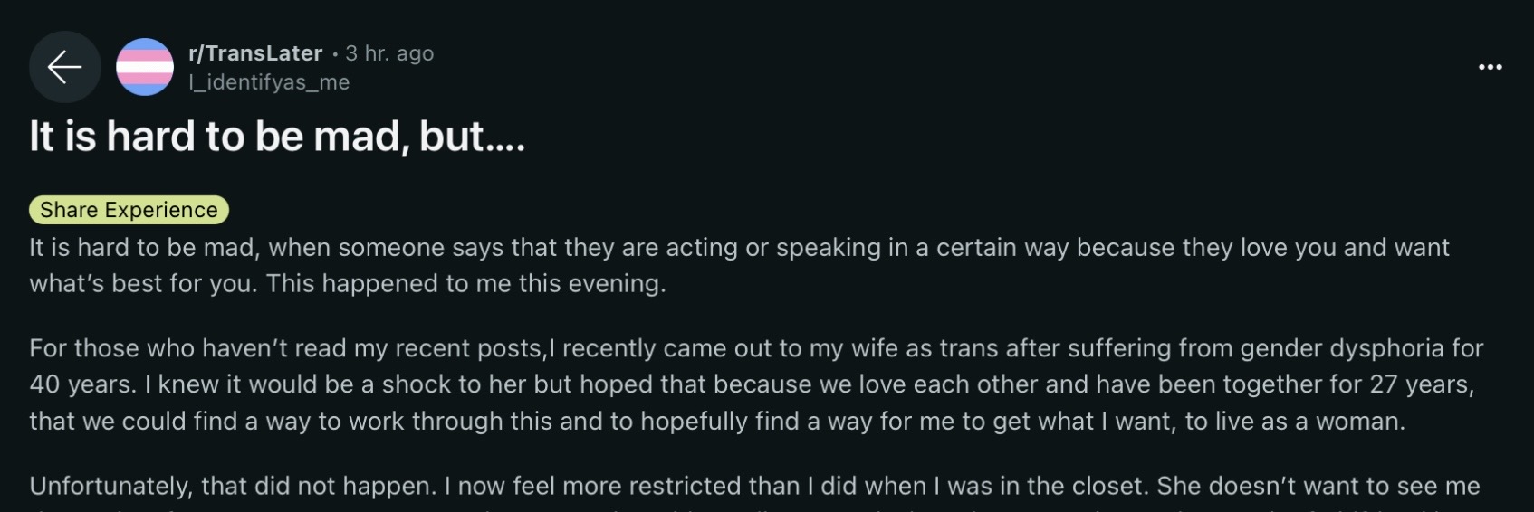Open the trans flag community avatar
The image size is (1534, 512).
tap(145, 67)
